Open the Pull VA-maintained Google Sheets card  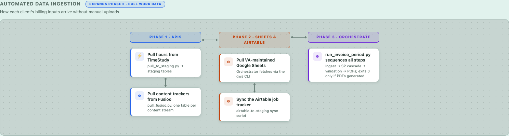tap(254, 68)
